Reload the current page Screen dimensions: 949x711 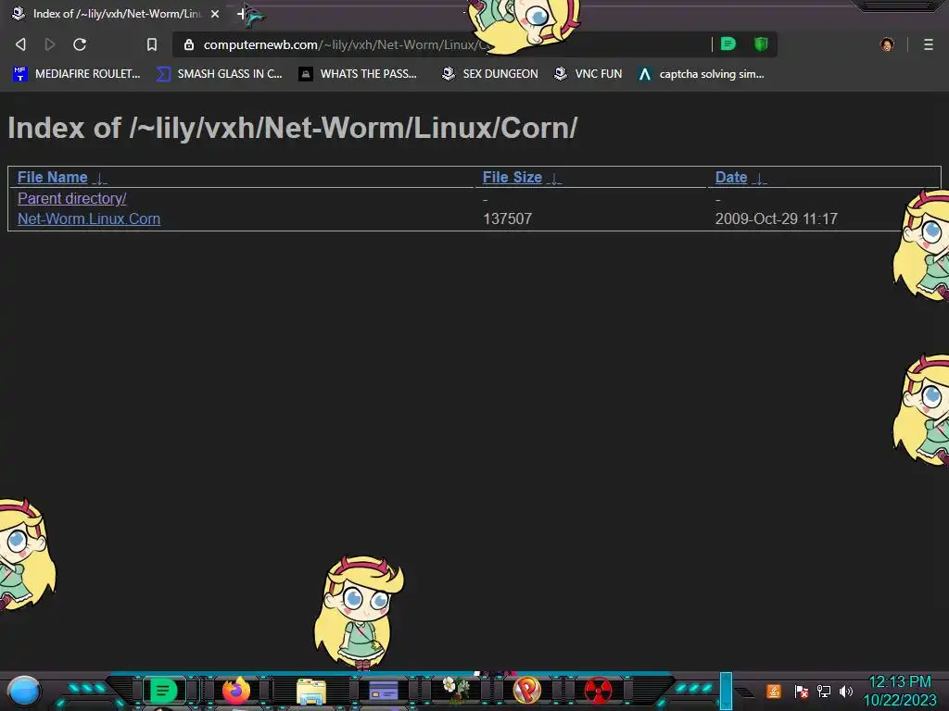80,44
